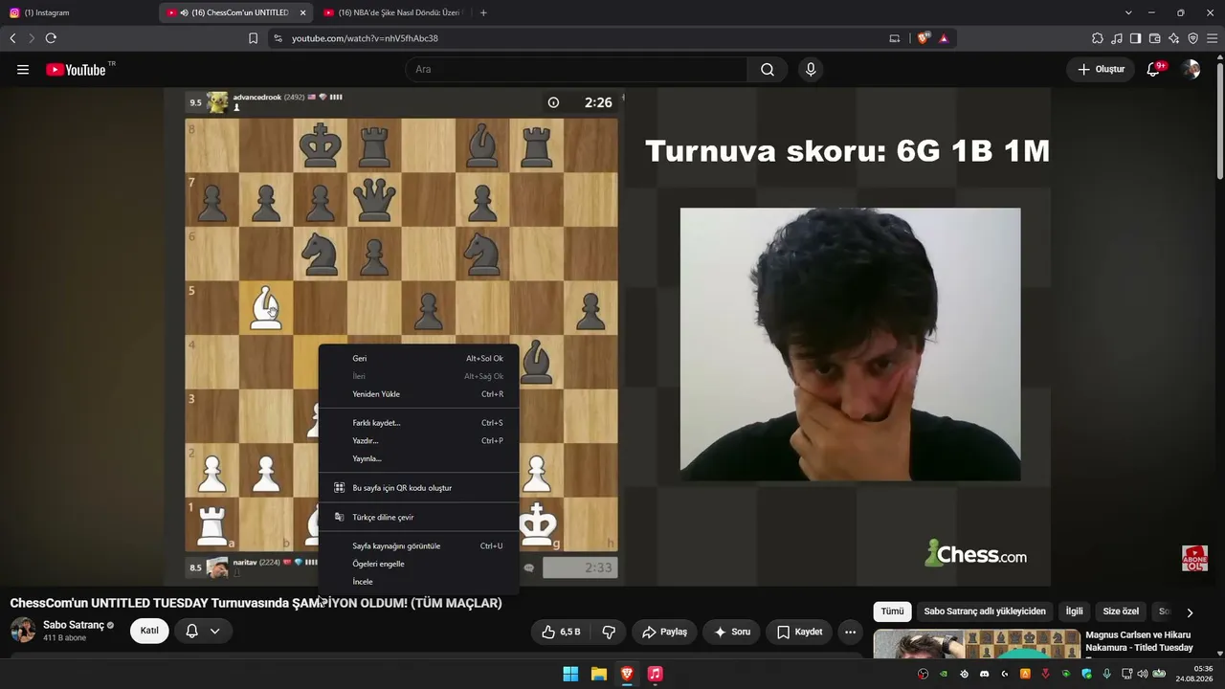The image size is (1225, 689).
Task: Click the 'Soru' ask button
Action: 732,632
